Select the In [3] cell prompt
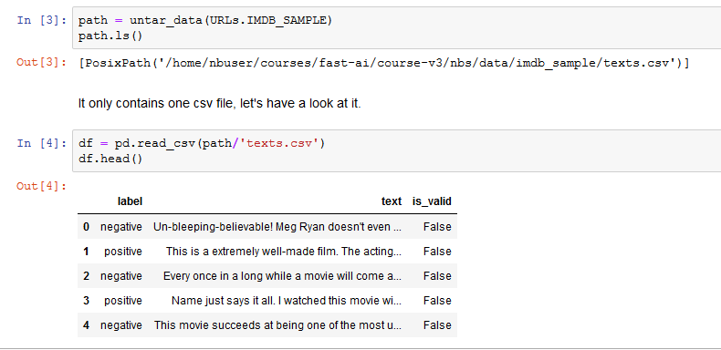 42,21
